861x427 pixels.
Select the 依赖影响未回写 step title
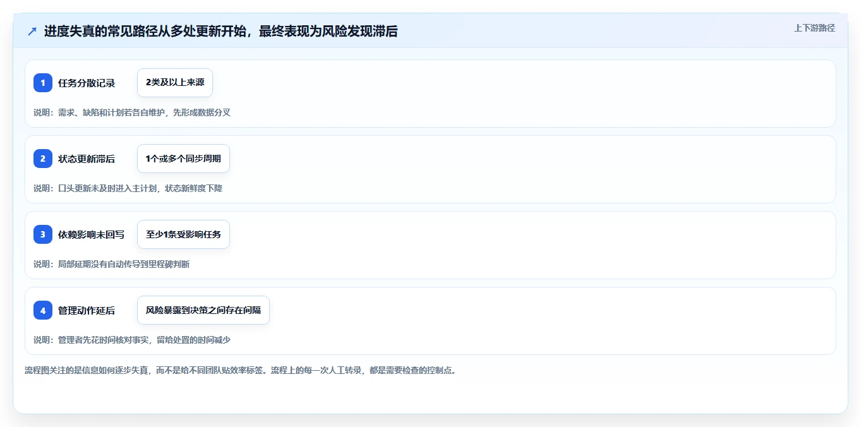point(91,234)
